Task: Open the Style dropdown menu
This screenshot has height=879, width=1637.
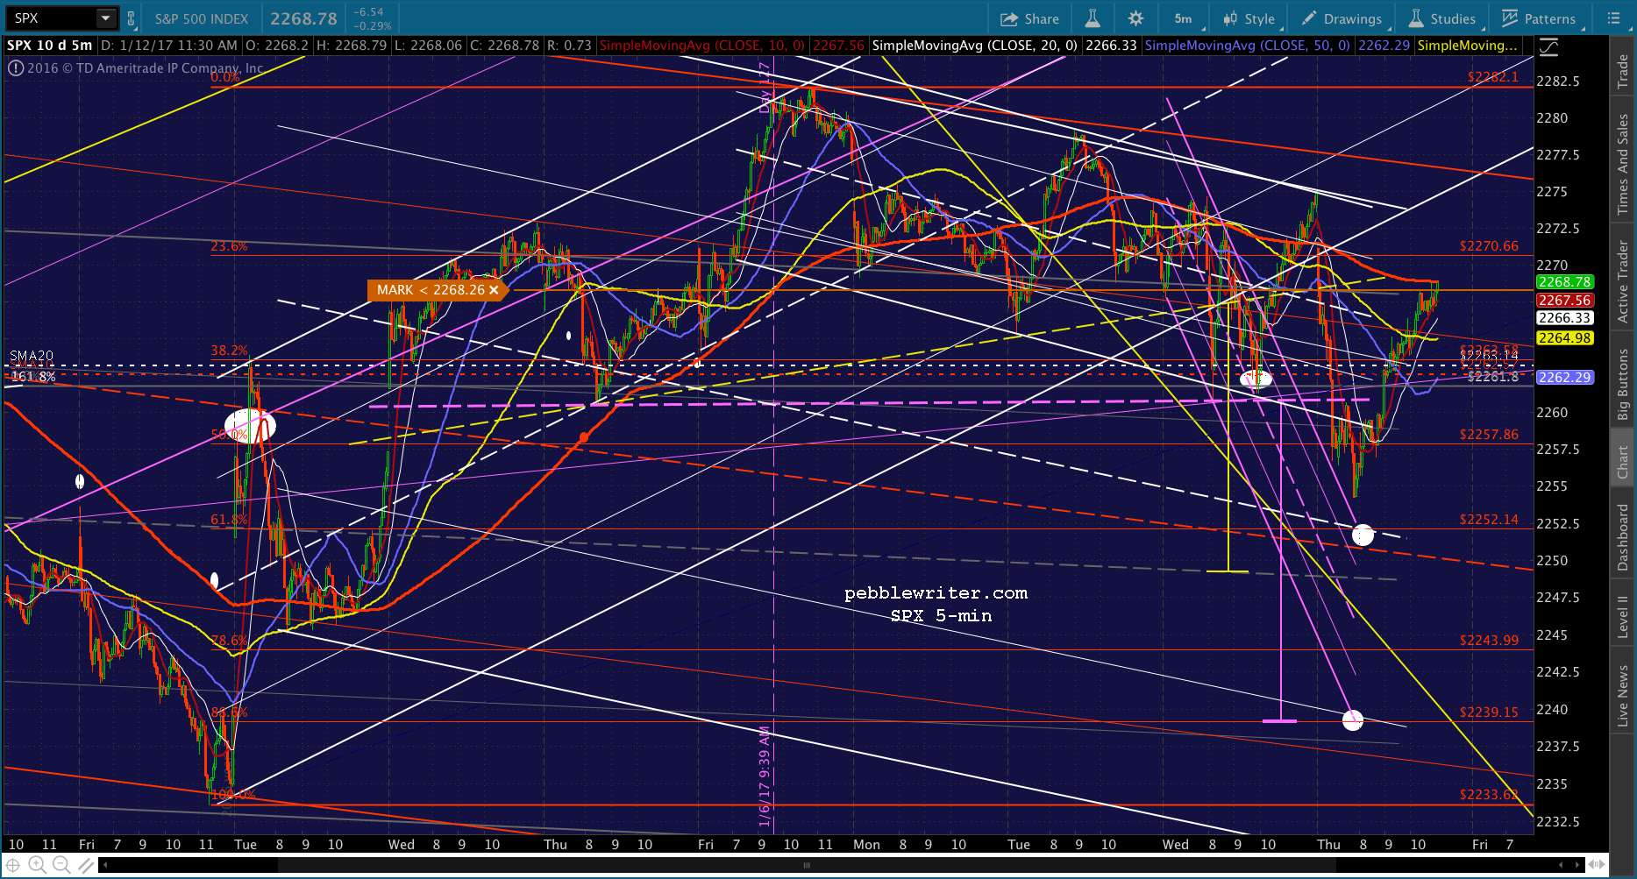Action: pos(1249,18)
